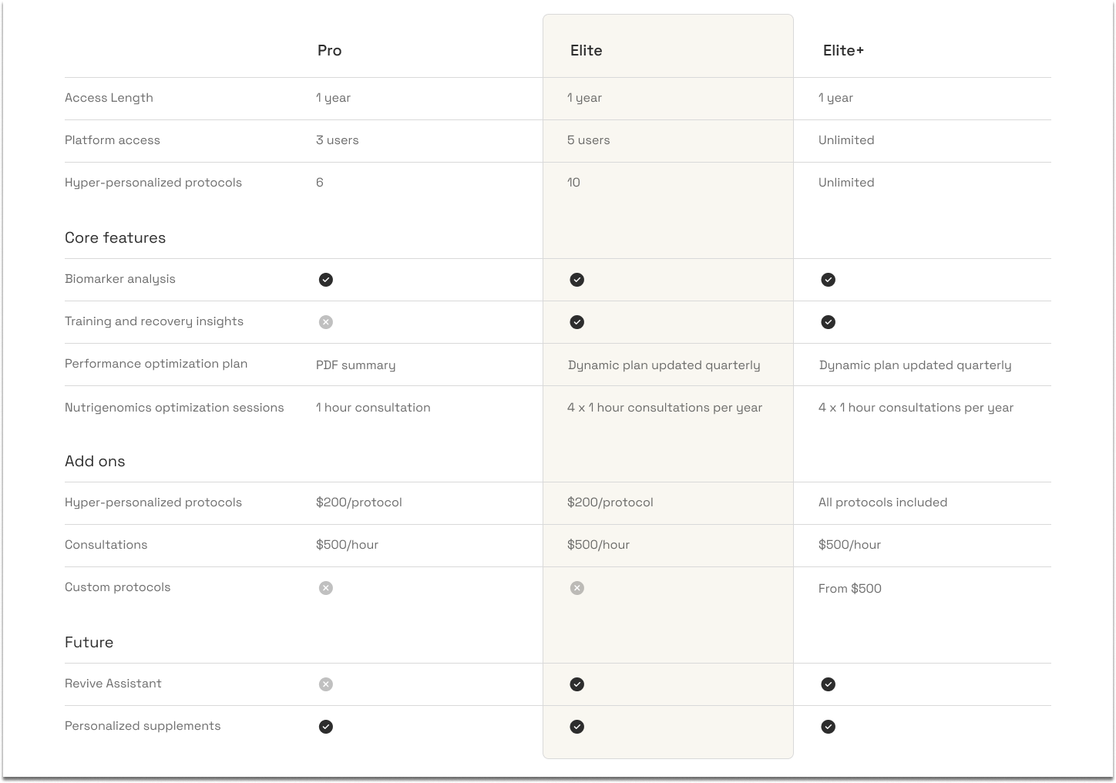Screen dimensions: 1116x783
Task: Click the Elite+ checkmark for Personalized supplements
Action: [829, 727]
